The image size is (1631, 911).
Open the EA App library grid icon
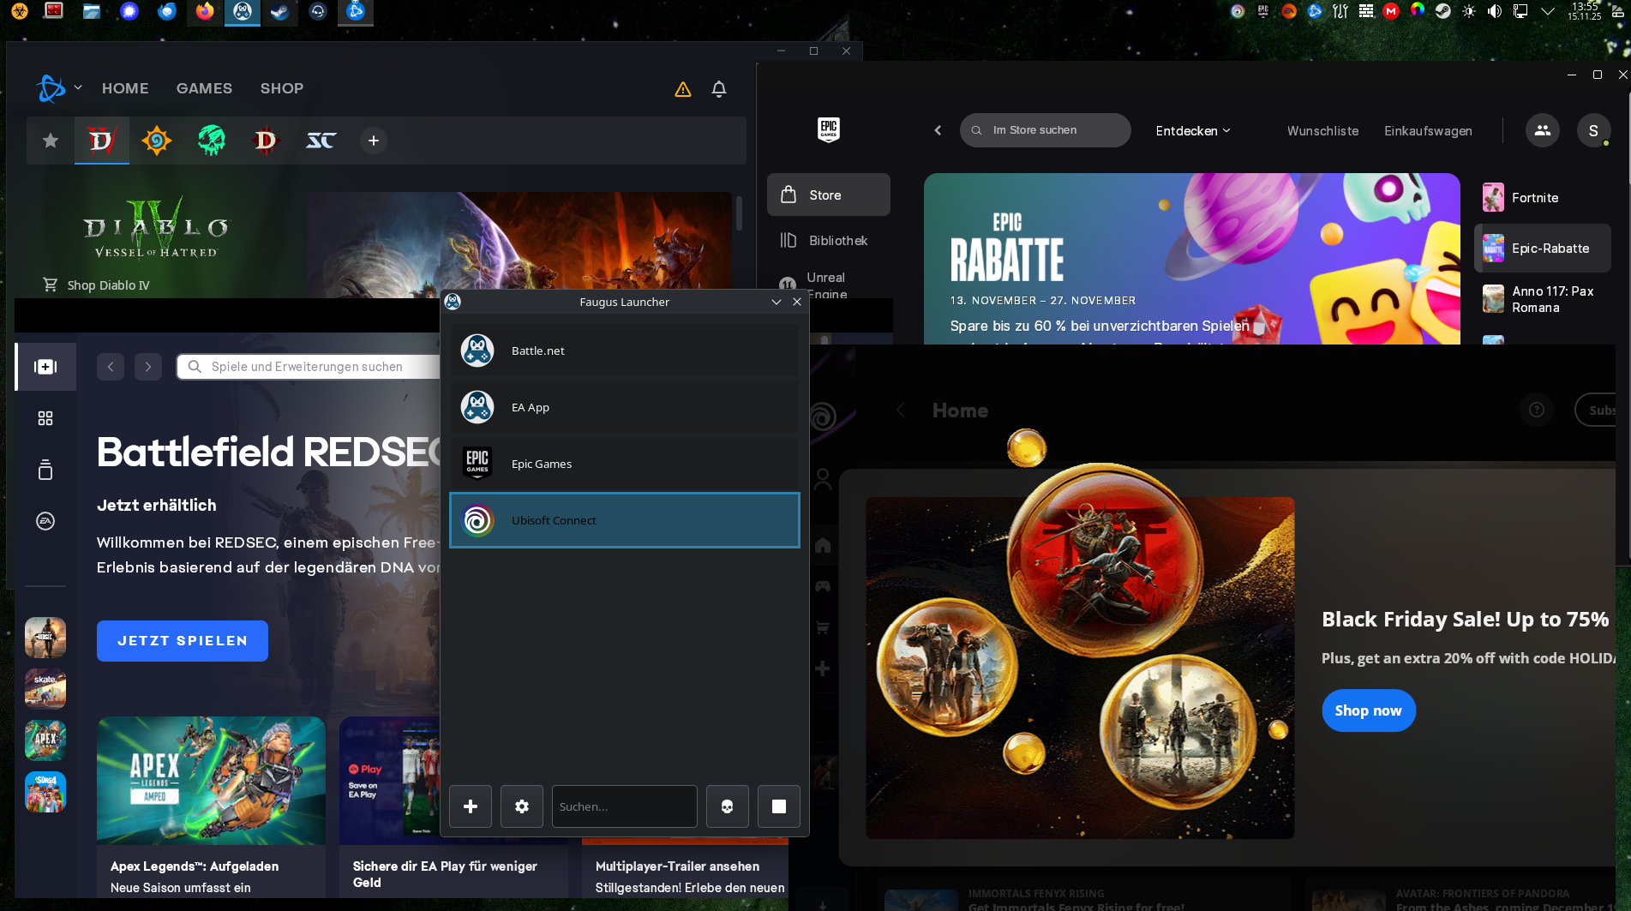[x=45, y=418]
